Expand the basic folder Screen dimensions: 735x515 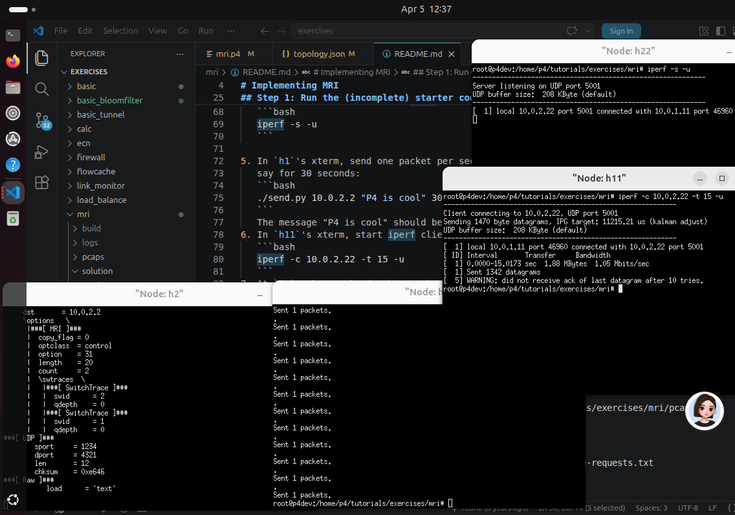coord(127,86)
